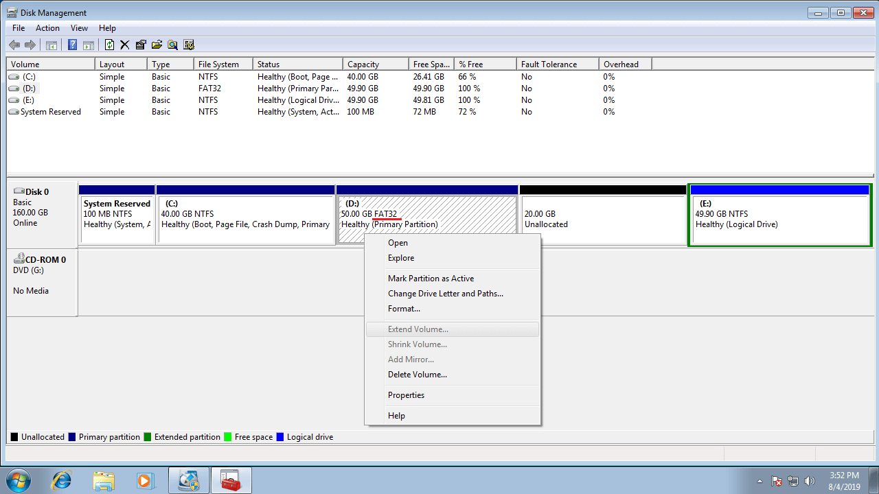
Task: Click Change Drive Letter and Paths...
Action: (445, 294)
